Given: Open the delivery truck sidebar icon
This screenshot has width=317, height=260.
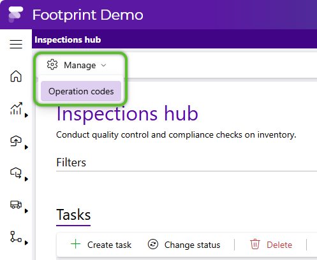Looking at the screenshot, I should 16,205.
